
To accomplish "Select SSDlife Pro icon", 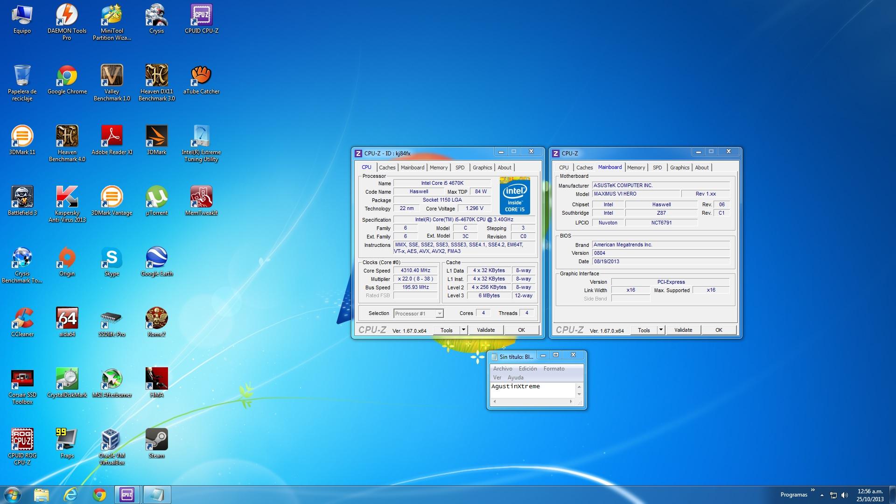I will pyautogui.click(x=112, y=323).
